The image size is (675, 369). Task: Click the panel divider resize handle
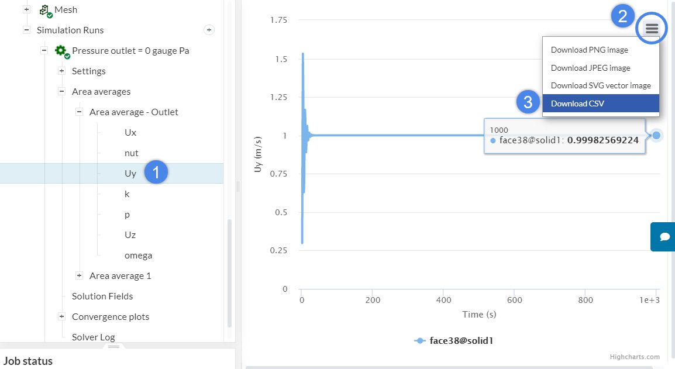(x=238, y=186)
